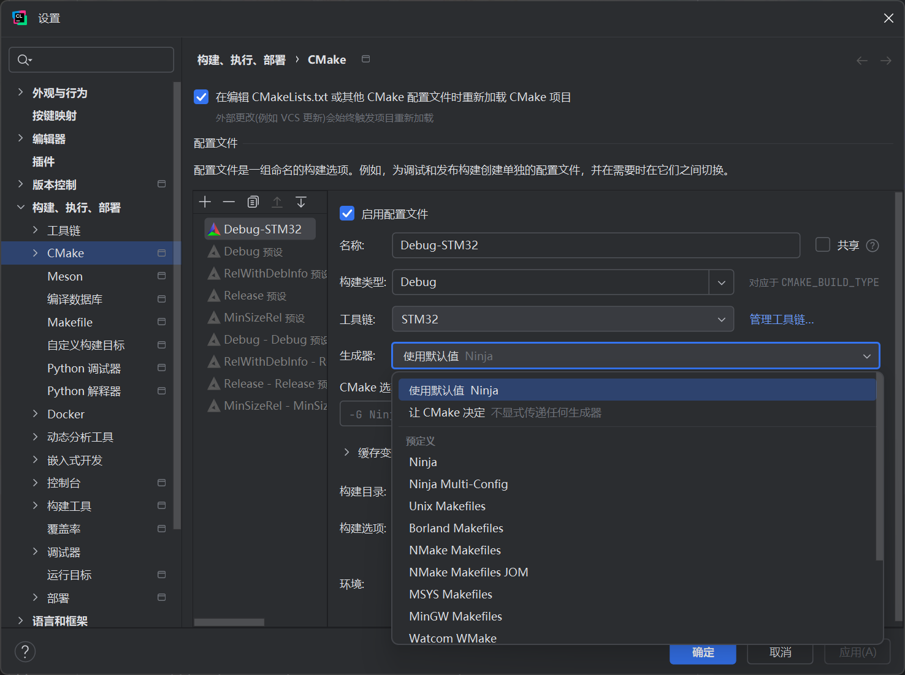Image resolution: width=905 pixels, height=675 pixels.
Task: Expand 缓存变量 section chevron
Action: (346, 452)
